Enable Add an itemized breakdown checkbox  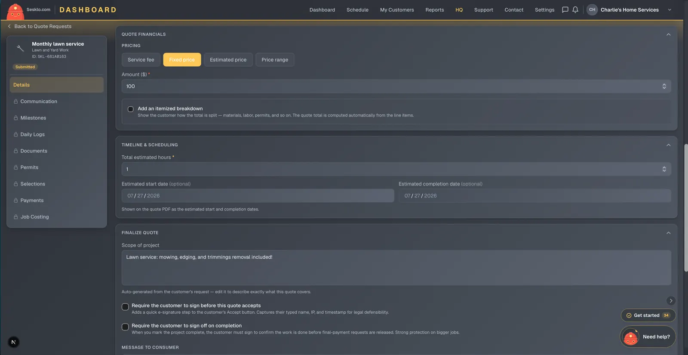pyautogui.click(x=131, y=109)
